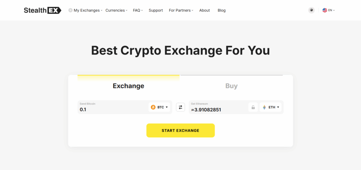Click the StealthEX logo
The width and height of the screenshot is (361, 170).
pyautogui.click(x=42, y=10)
